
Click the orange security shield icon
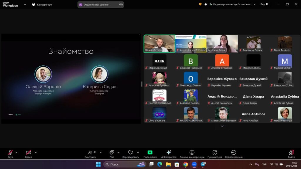click(200, 4)
